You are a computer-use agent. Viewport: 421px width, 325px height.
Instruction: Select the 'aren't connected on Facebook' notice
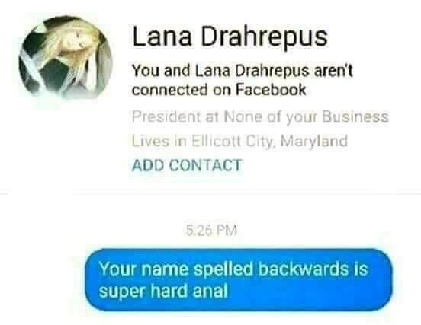point(242,80)
